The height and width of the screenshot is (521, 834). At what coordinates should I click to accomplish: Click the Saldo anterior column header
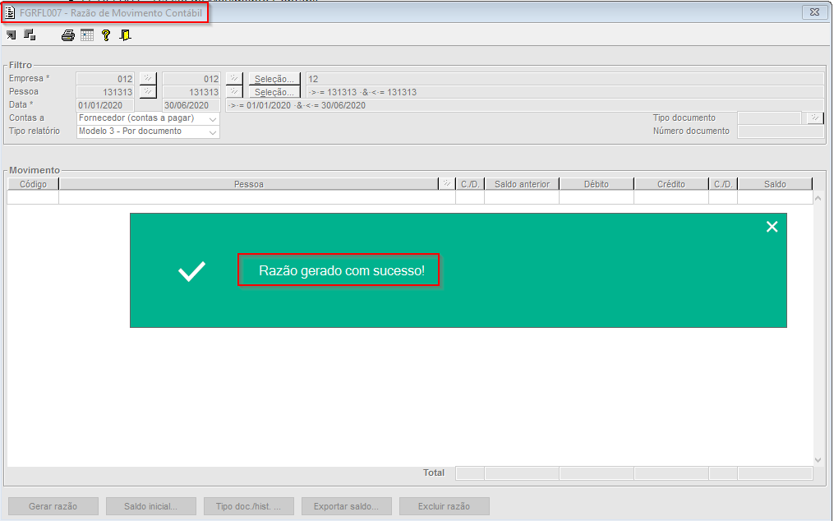522,184
